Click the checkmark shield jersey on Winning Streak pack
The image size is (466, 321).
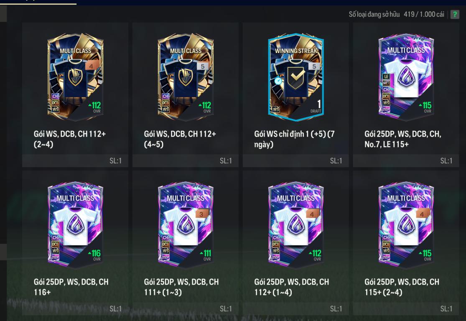[x=296, y=78]
